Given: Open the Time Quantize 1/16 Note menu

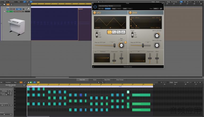Looking at the screenshot, I should pyautogui.click(x=5, y=91).
